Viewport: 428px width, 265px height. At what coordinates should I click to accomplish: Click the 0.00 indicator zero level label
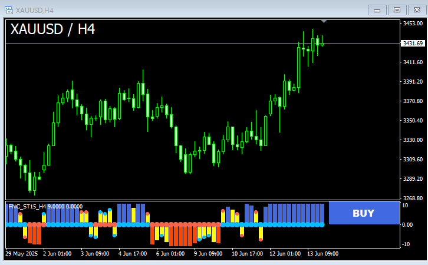[407, 225]
